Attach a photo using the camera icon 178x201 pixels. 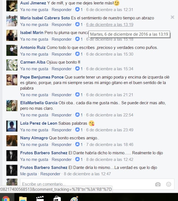pyautogui.click(x=158, y=184)
